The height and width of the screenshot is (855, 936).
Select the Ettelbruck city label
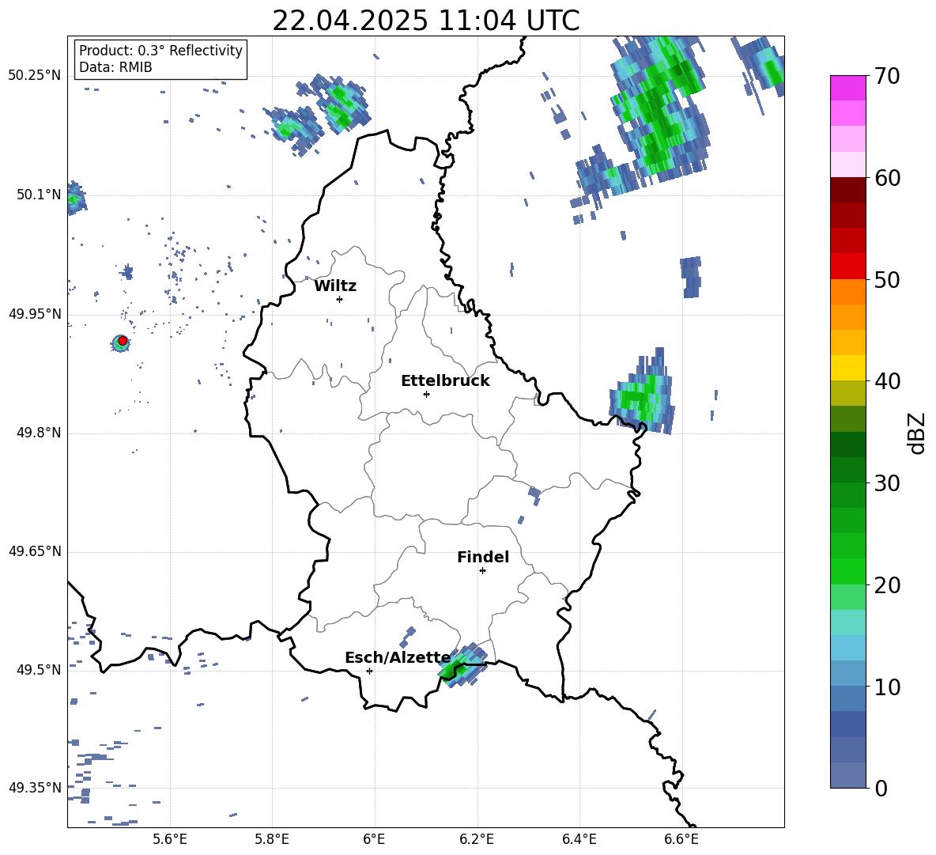point(445,381)
